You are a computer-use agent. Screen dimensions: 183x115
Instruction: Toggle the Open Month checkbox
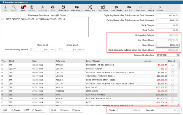pyautogui.click(x=31, y=49)
